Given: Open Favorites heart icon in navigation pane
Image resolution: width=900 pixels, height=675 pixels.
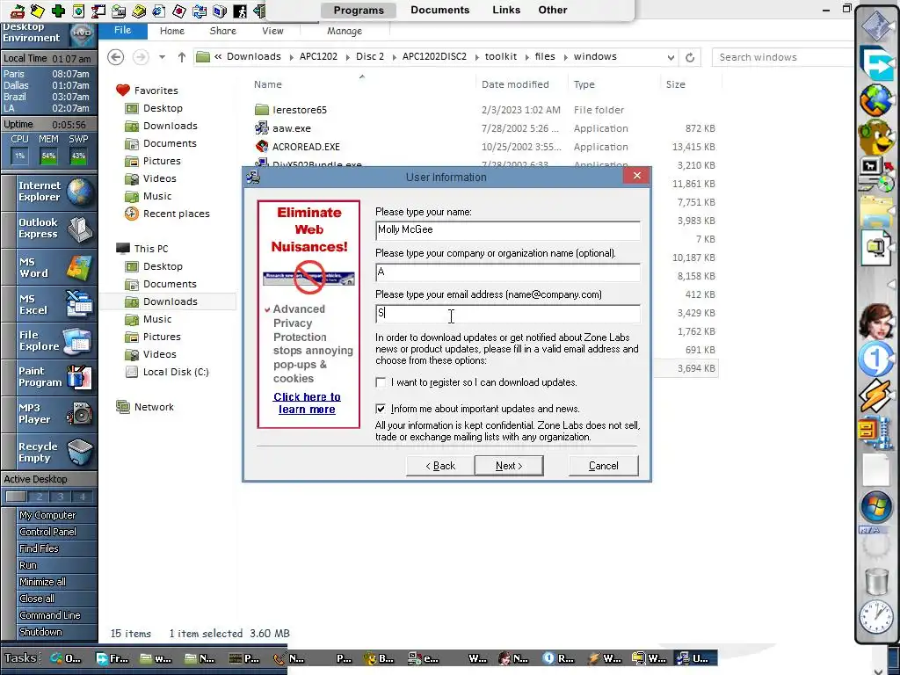Looking at the screenshot, I should point(123,91).
